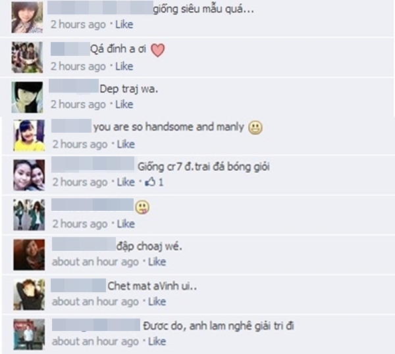Like the 'you are so handsome and manly' comment
Viewport: 395px width, 354px height.
[126, 144]
